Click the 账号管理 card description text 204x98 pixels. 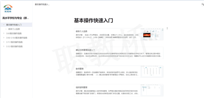[107, 74]
